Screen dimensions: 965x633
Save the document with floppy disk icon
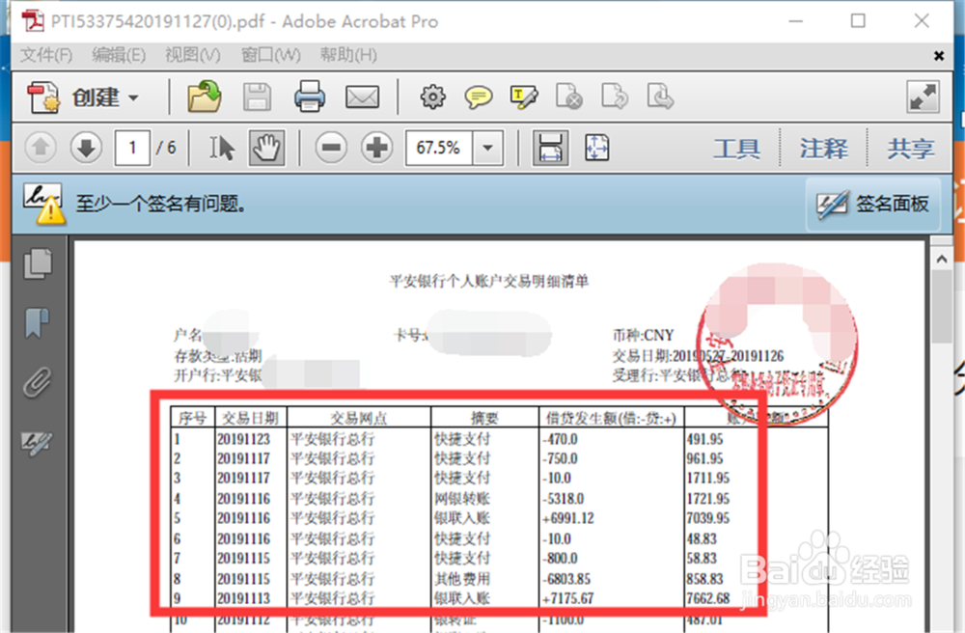coord(258,97)
